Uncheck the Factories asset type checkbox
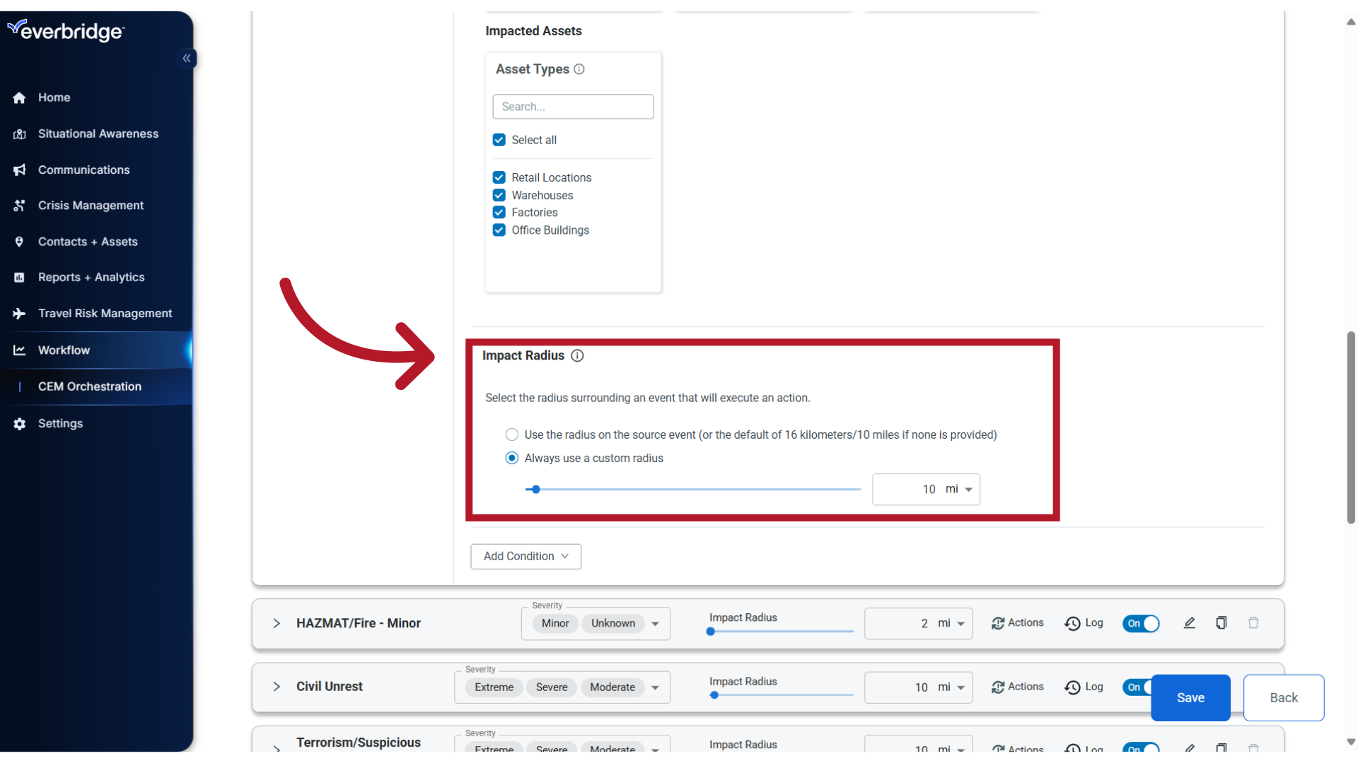Viewport: 1358px width, 763px height. tap(500, 213)
